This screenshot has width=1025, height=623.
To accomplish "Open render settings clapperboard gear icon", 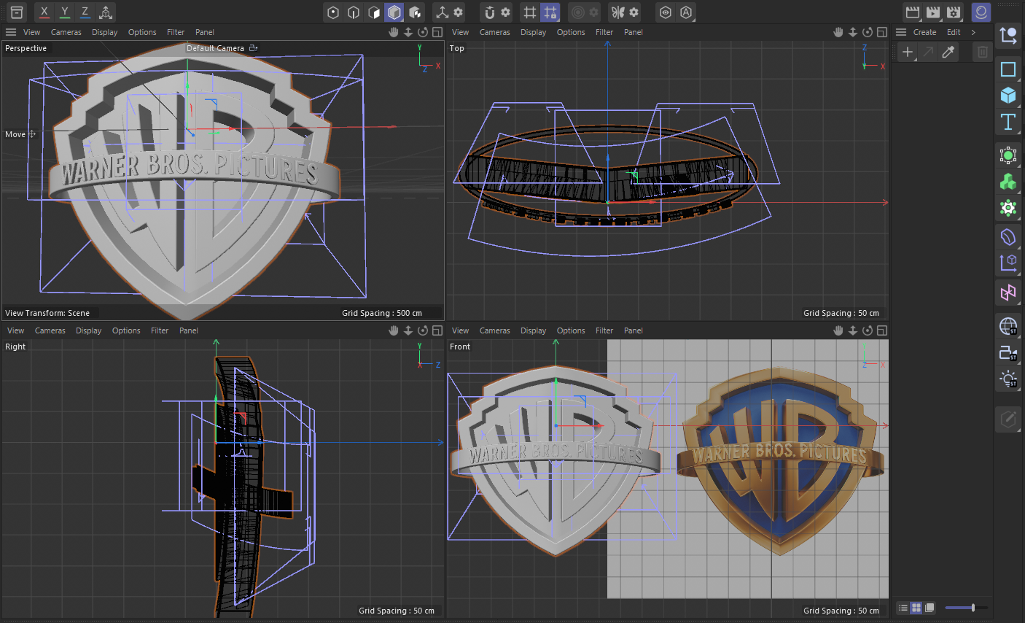I will tap(953, 12).
